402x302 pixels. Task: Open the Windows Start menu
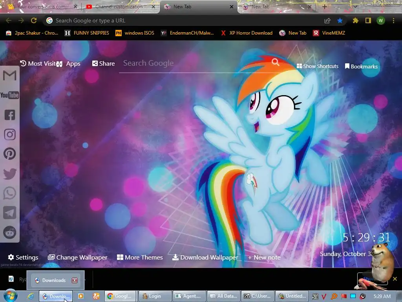click(10, 296)
